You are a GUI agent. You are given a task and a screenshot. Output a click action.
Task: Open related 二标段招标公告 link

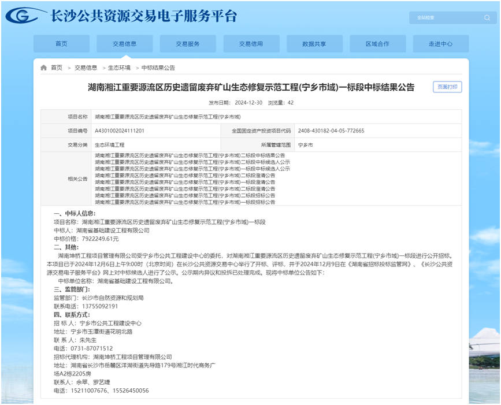[185, 196]
